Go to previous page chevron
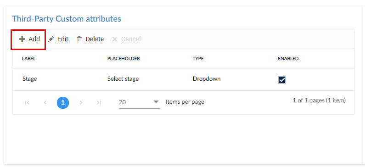 click(x=45, y=103)
